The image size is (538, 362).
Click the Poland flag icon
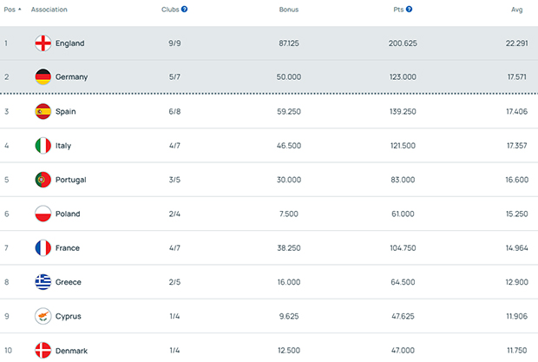tap(43, 214)
